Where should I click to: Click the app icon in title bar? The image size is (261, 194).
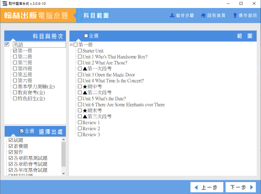tap(5, 3)
